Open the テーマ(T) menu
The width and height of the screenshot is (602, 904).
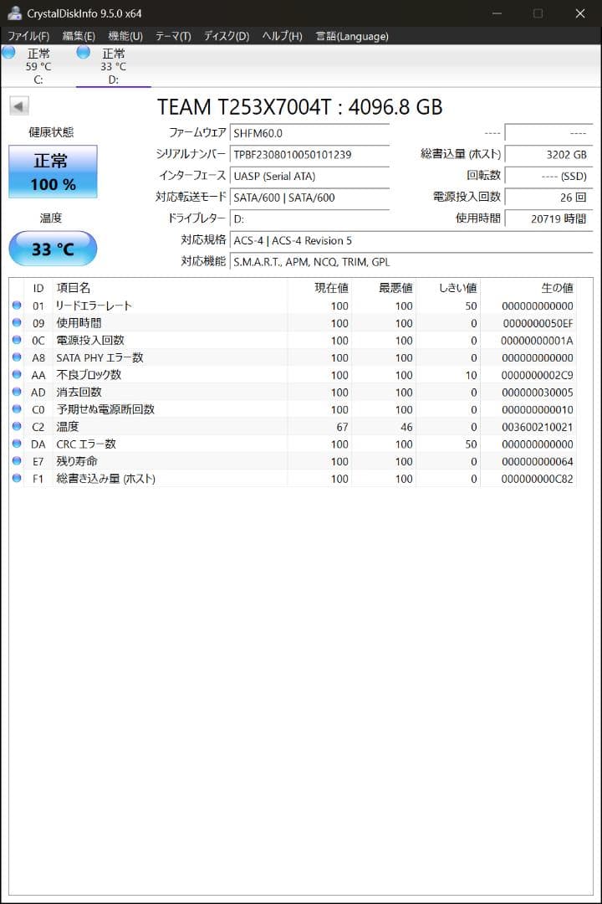(x=173, y=36)
